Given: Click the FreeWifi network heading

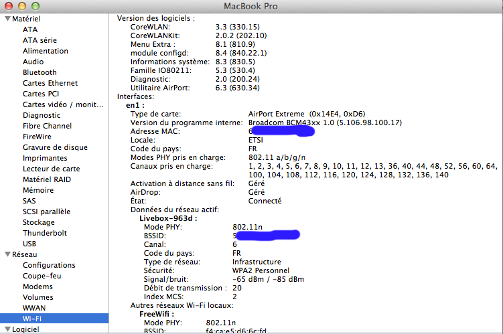Looking at the screenshot, I should (156, 313).
